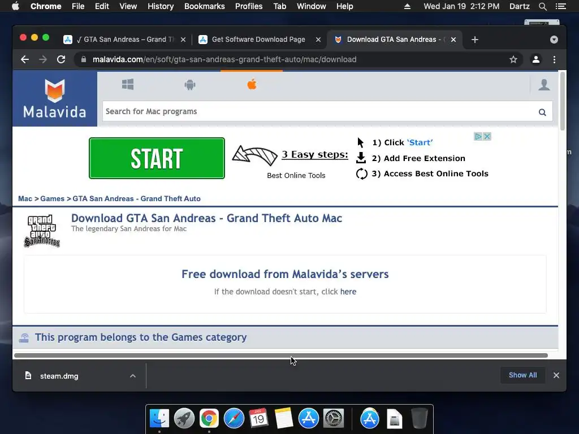Open the Android platform section icon

coord(190,85)
